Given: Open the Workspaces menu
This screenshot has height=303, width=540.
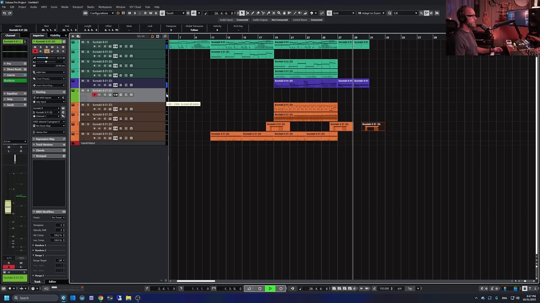Looking at the screenshot, I should pyautogui.click(x=105, y=7).
